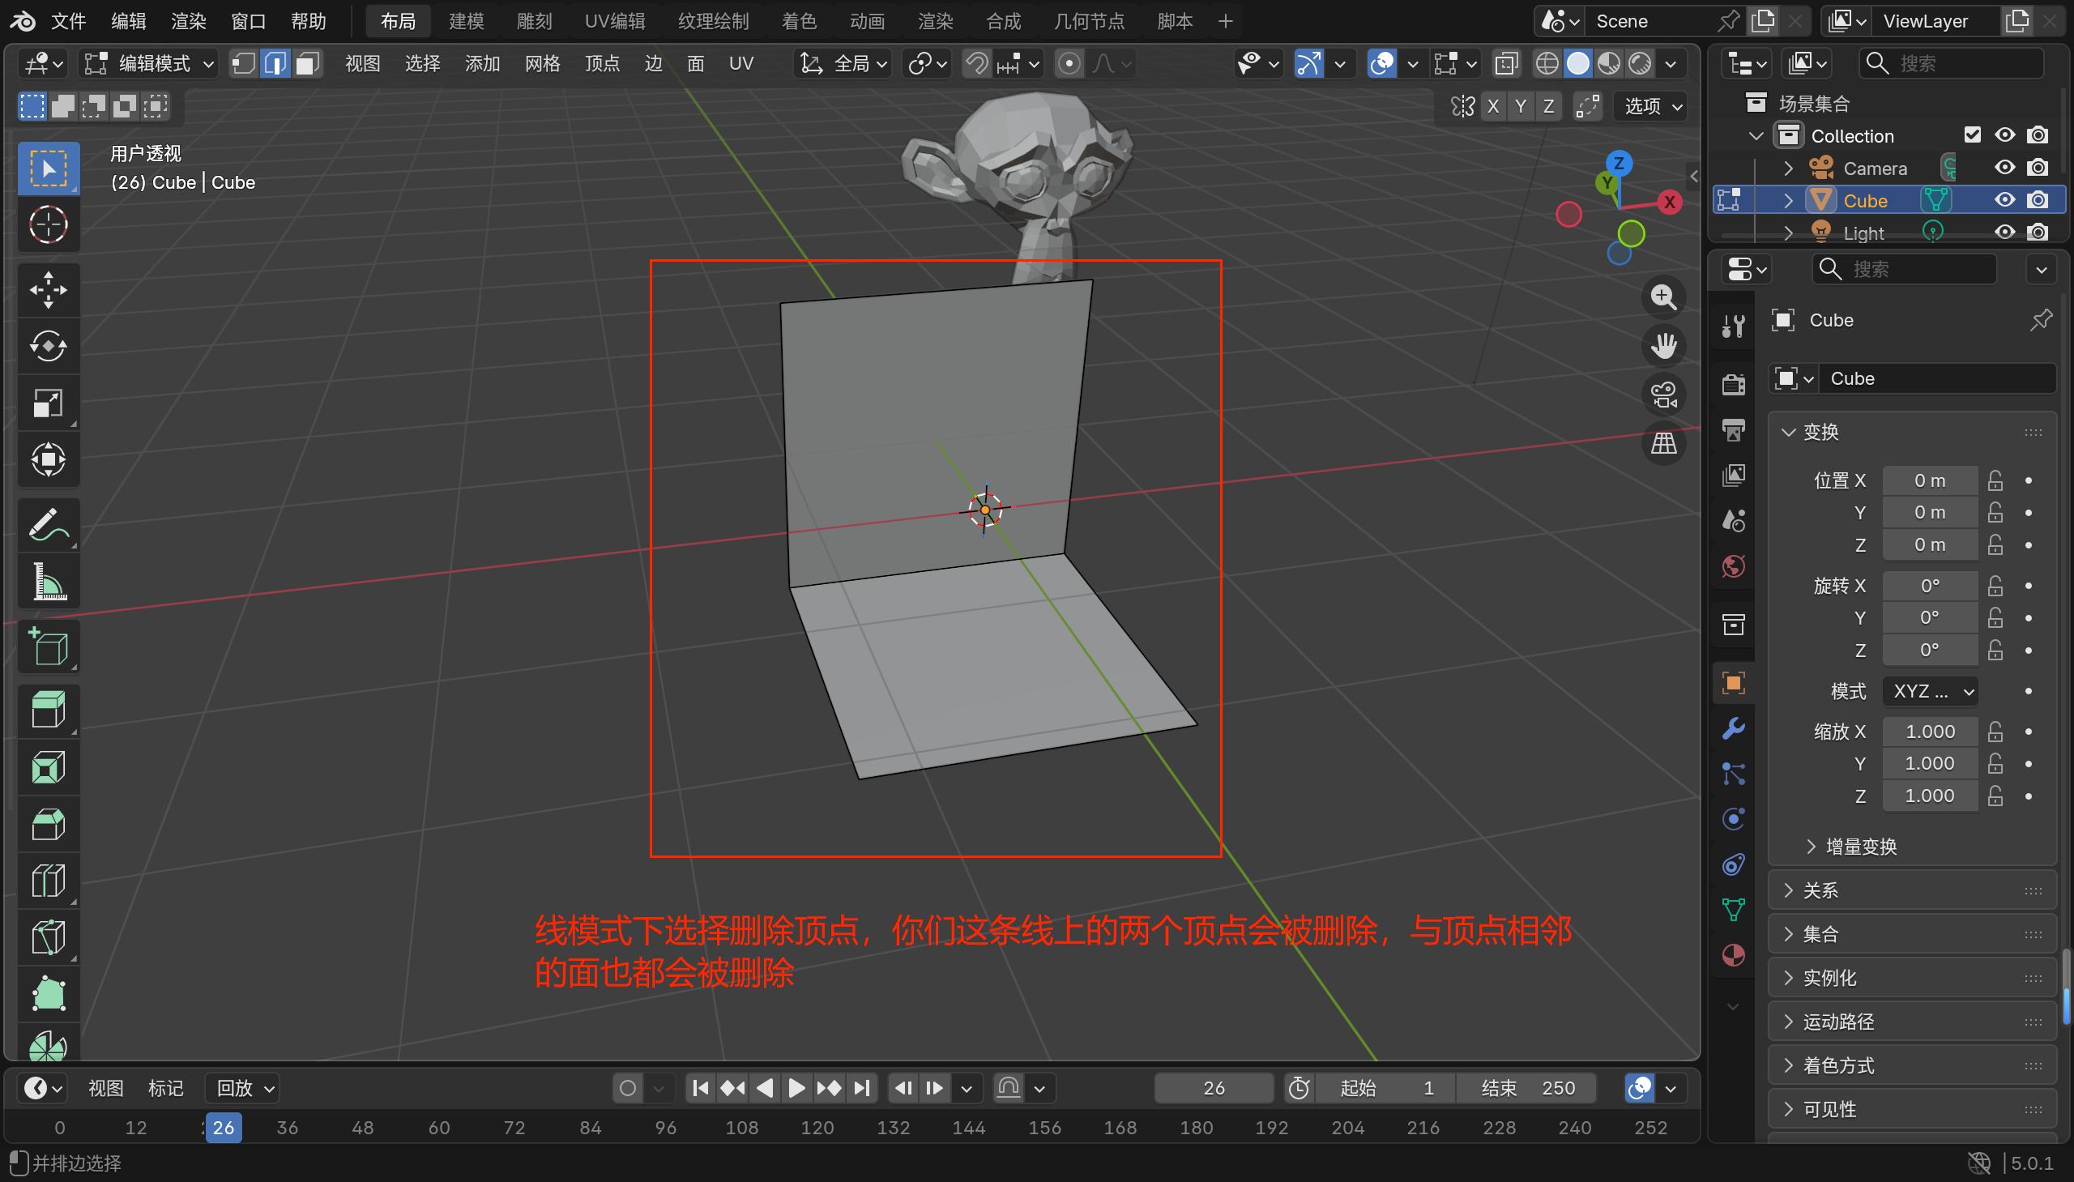Expand the 关系 panel

click(x=1820, y=890)
